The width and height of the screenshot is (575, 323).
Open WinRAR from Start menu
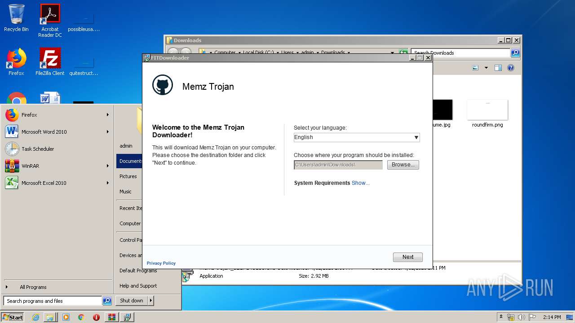pyautogui.click(x=57, y=166)
